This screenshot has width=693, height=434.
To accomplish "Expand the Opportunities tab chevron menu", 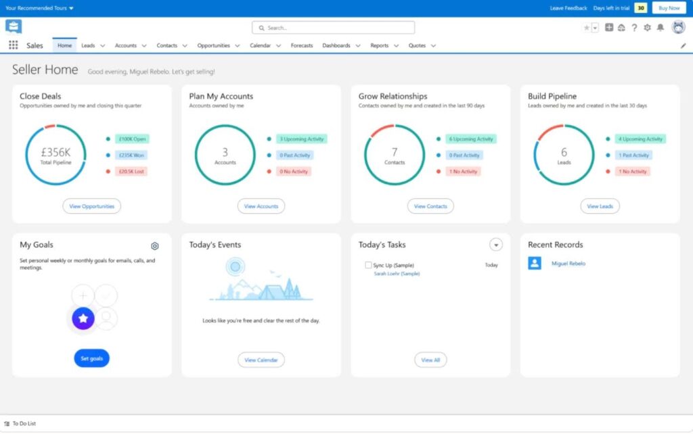I will point(238,46).
